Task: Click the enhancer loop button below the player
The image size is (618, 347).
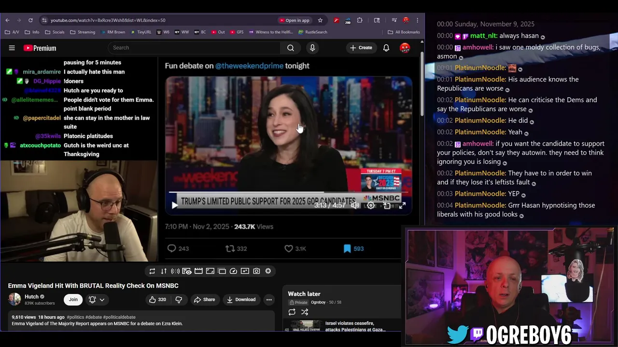Action: [x=152, y=271]
